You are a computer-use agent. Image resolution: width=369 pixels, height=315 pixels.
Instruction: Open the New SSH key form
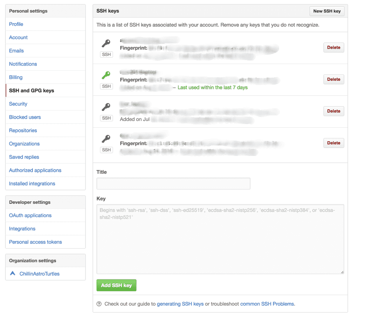click(327, 11)
